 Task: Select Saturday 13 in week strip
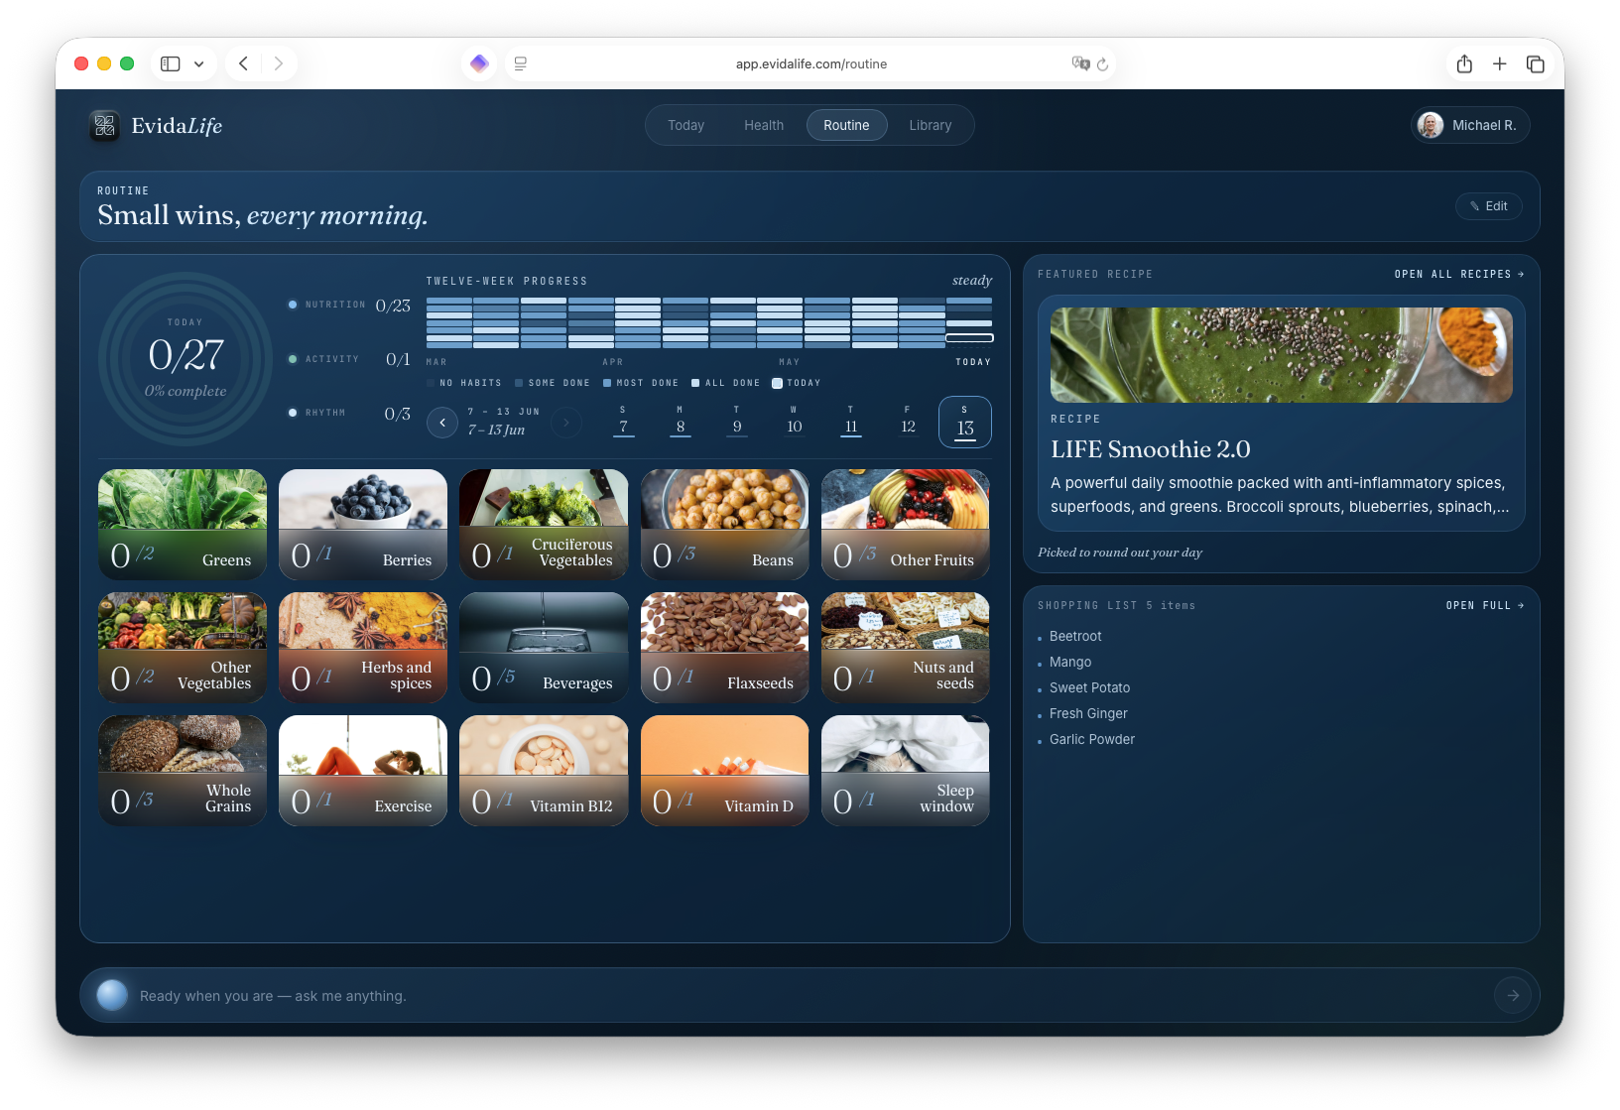coord(965,422)
